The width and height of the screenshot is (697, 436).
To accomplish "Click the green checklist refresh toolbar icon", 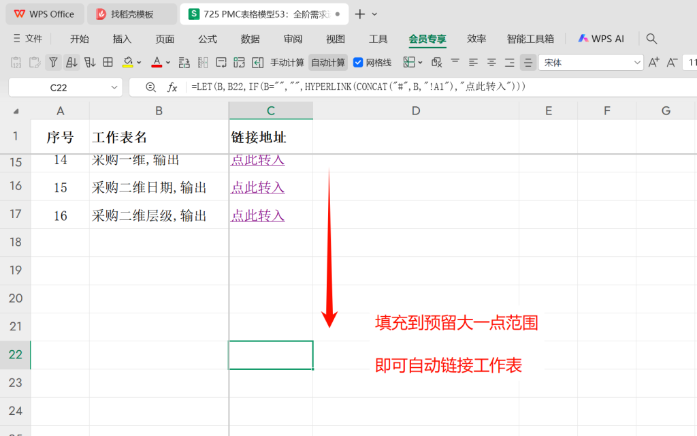I will (x=239, y=62).
